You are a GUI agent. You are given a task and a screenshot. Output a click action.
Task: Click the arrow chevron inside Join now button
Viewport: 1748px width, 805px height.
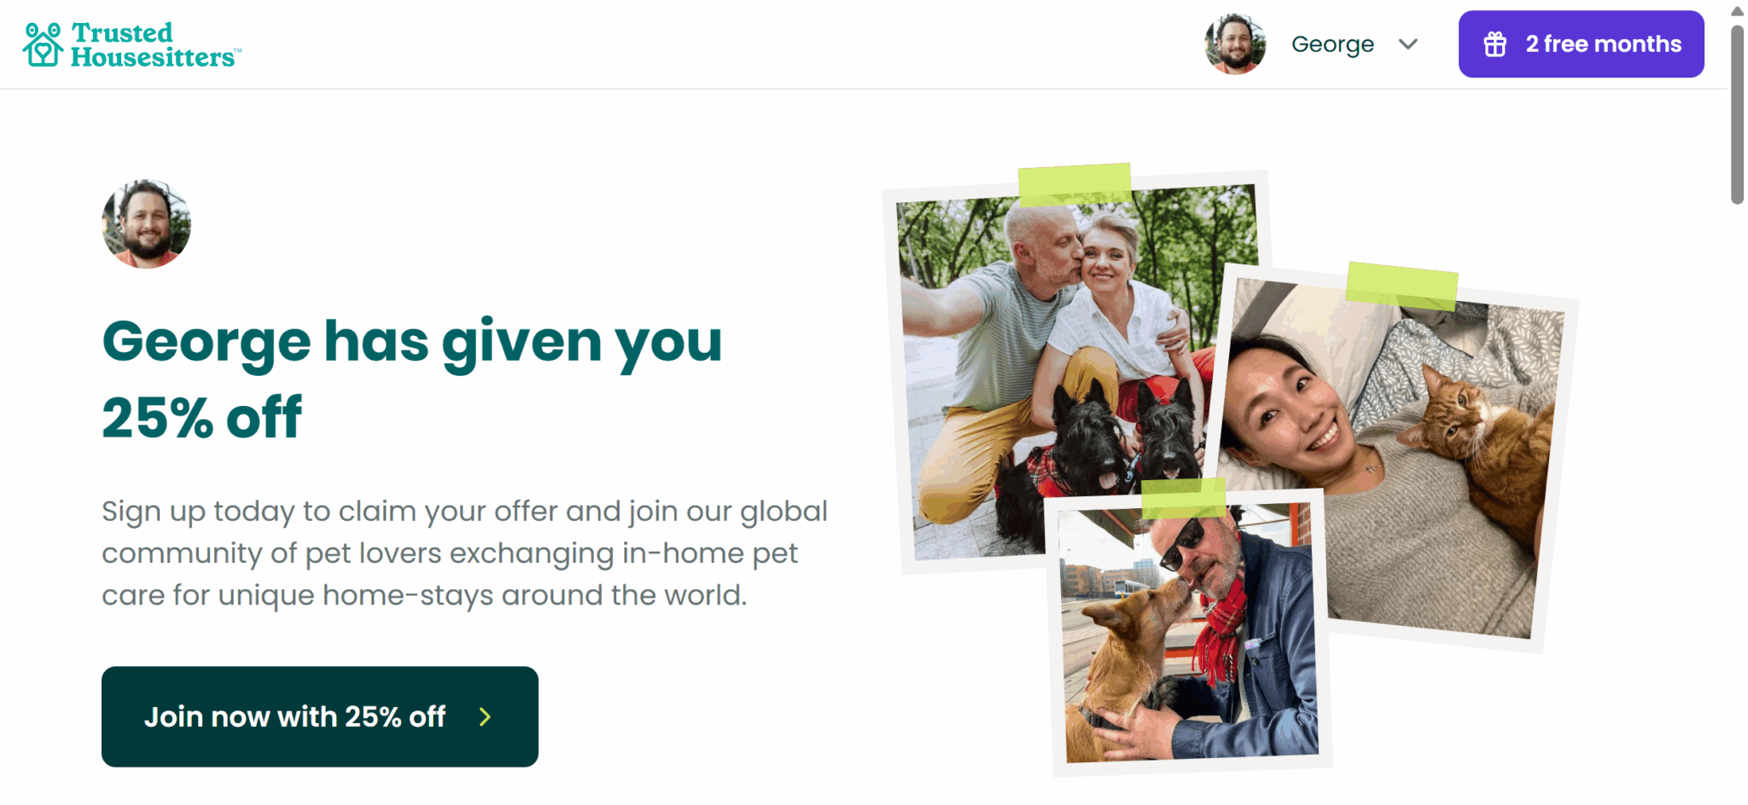coord(485,716)
